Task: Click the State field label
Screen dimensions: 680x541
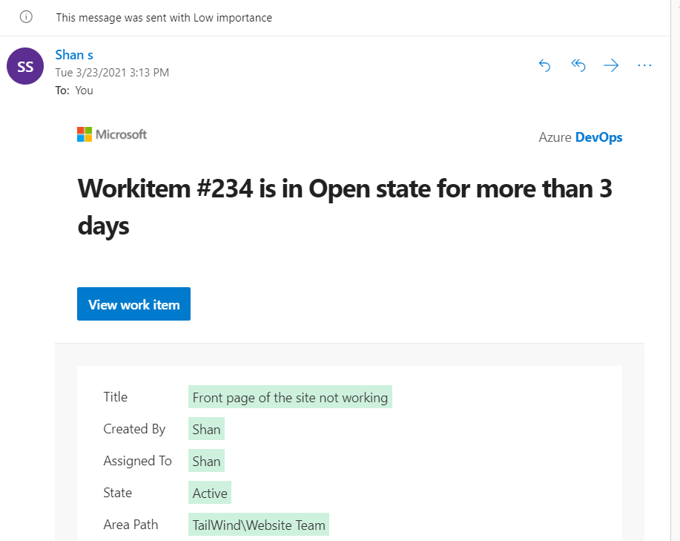Action: (x=117, y=493)
